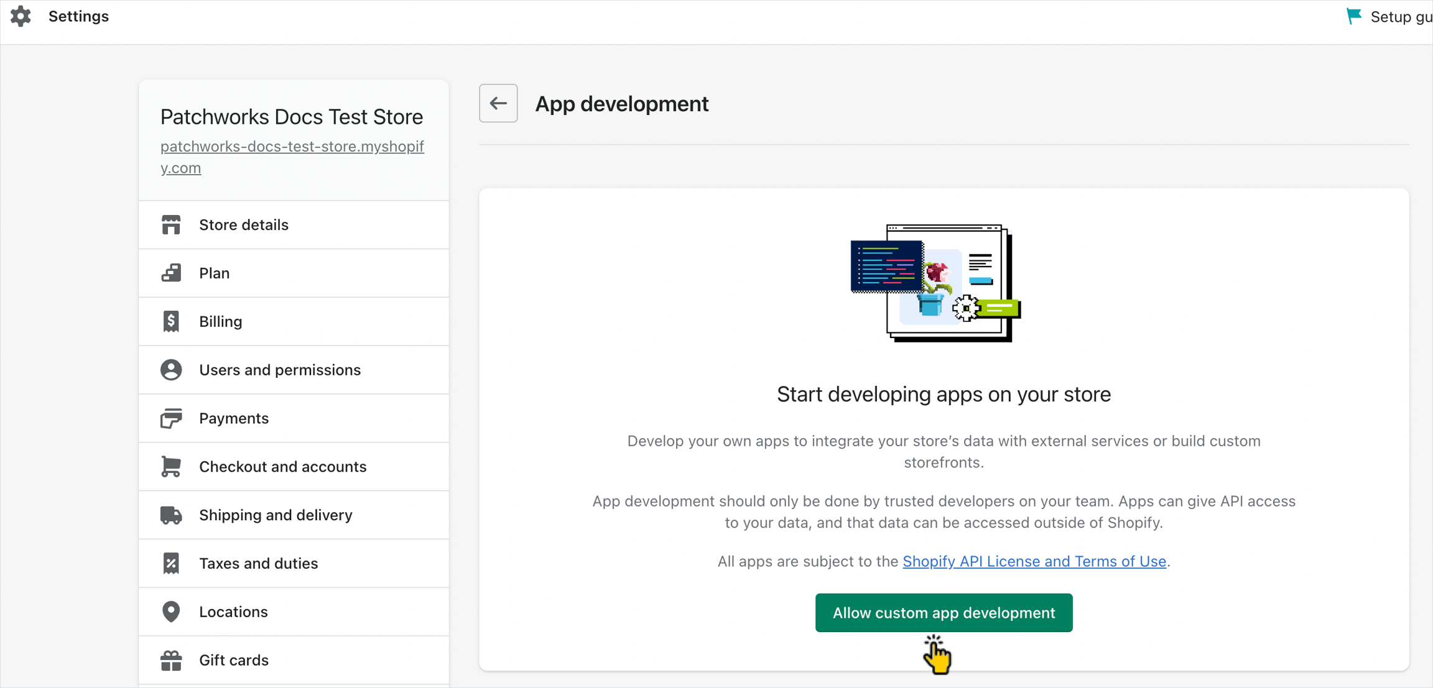Click the Payments card icon
This screenshot has width=1433, height=688.
pos(171,418)
